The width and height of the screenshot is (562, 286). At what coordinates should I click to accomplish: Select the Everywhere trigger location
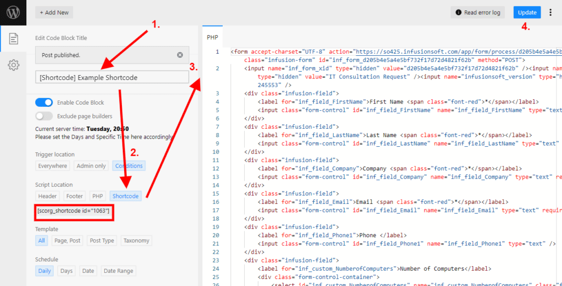tap(53, 166)
